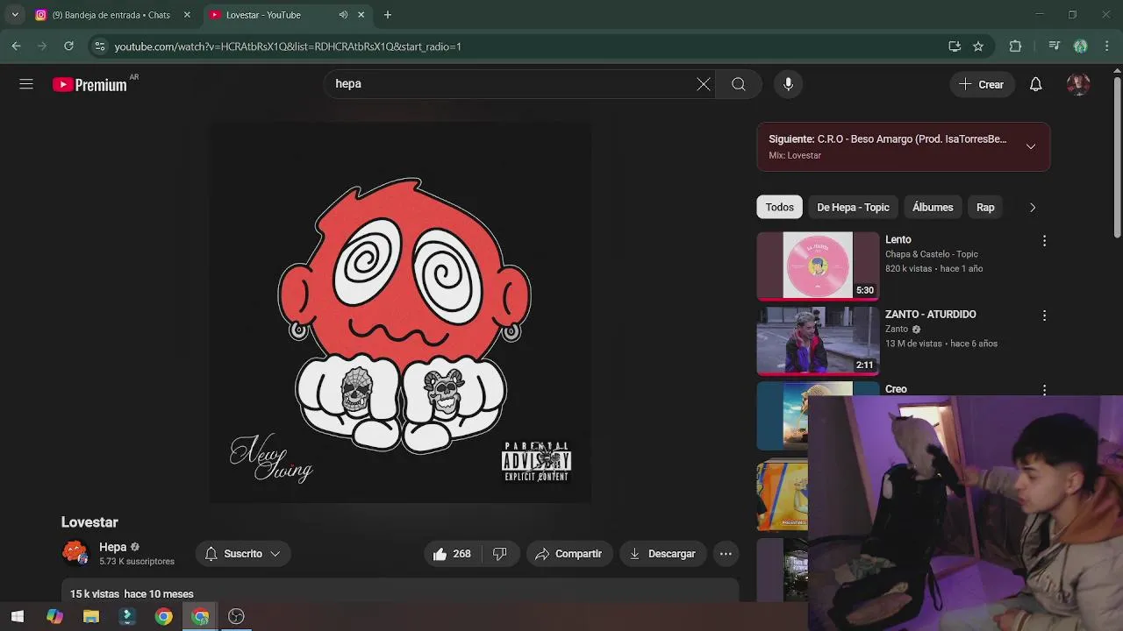Select the Todos filter chip
This screenshot has width=1123, height=631.
point(779,208)
